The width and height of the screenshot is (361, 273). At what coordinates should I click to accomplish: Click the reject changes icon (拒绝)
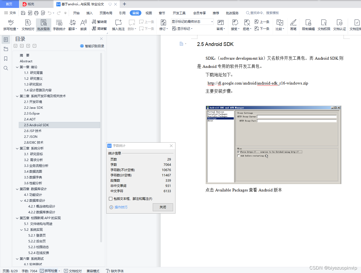point(247,25)
